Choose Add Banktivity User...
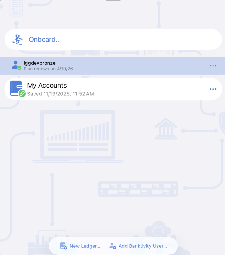 [x=143, y=246]
